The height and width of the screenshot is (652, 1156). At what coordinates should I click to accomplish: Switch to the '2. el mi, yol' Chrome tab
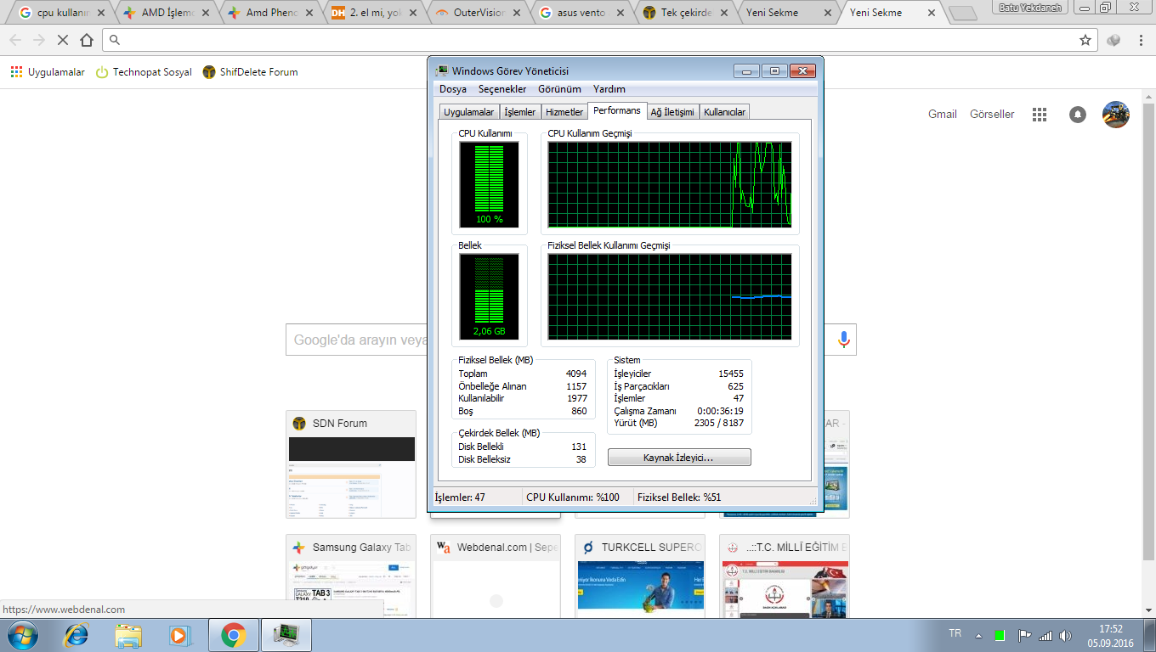pos(375,13)
